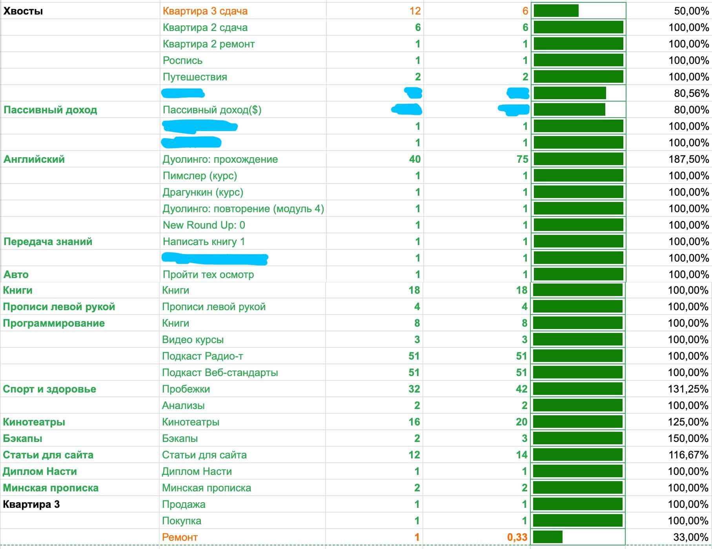Select the orange "Ремонт" task cell
The width and height of the screenshot is (712, 549).
tap(180, 537)
